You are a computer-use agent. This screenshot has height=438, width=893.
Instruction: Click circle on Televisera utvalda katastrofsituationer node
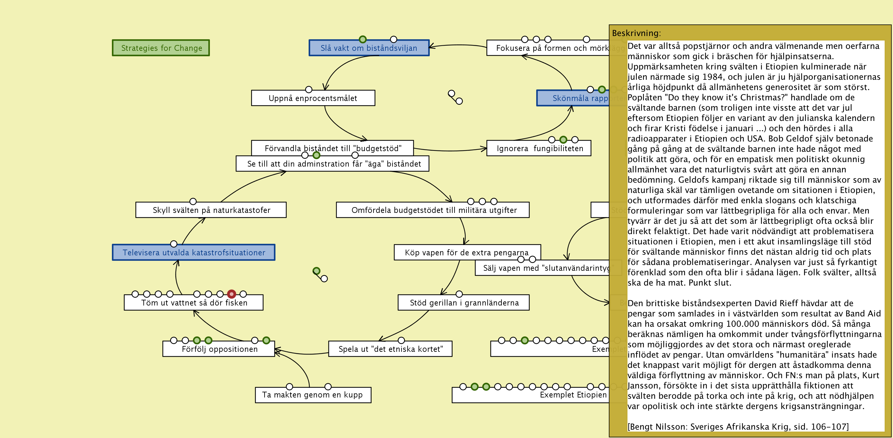(174, 244)
